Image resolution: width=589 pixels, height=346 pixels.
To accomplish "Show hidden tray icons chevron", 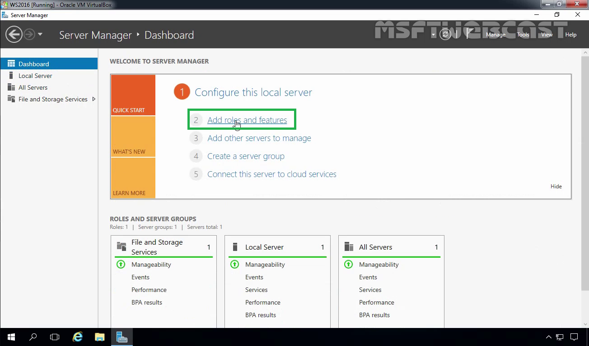I will 549,337.
